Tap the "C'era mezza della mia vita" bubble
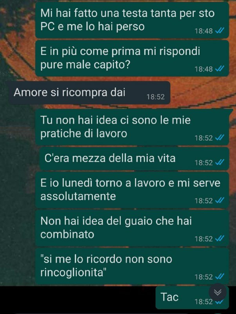This screenshot has width=236, height=314. pyautogui.click(x=134, y=159)
